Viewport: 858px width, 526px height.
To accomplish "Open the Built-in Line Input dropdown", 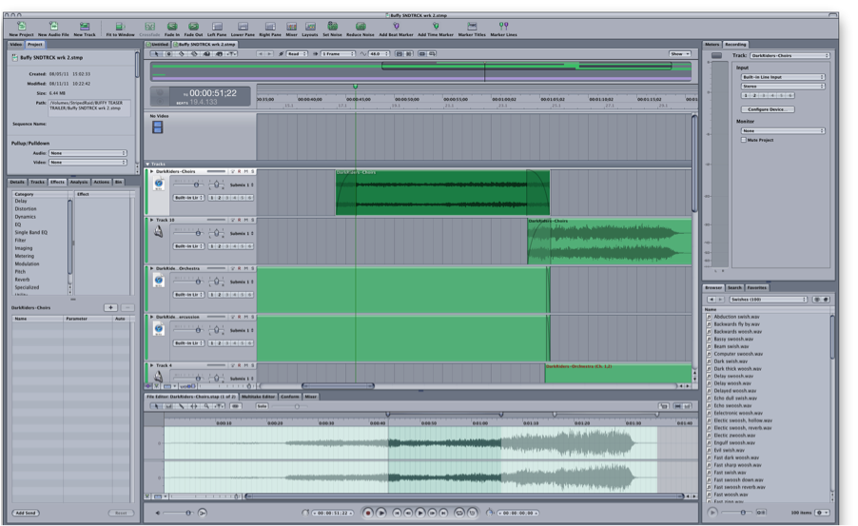I will point(783,77).
